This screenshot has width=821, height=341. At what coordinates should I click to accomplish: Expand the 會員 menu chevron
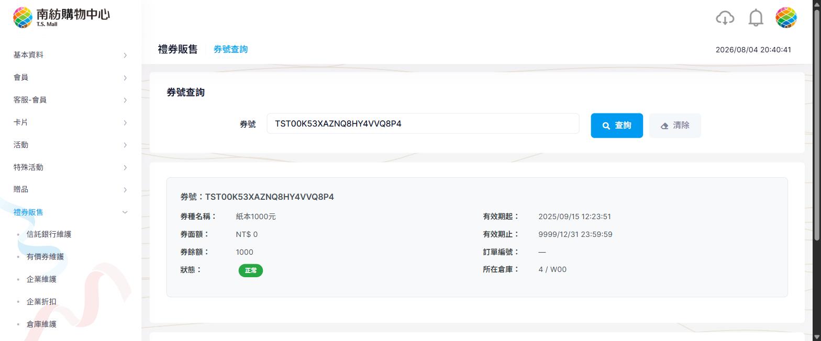(x=125, y=78)
